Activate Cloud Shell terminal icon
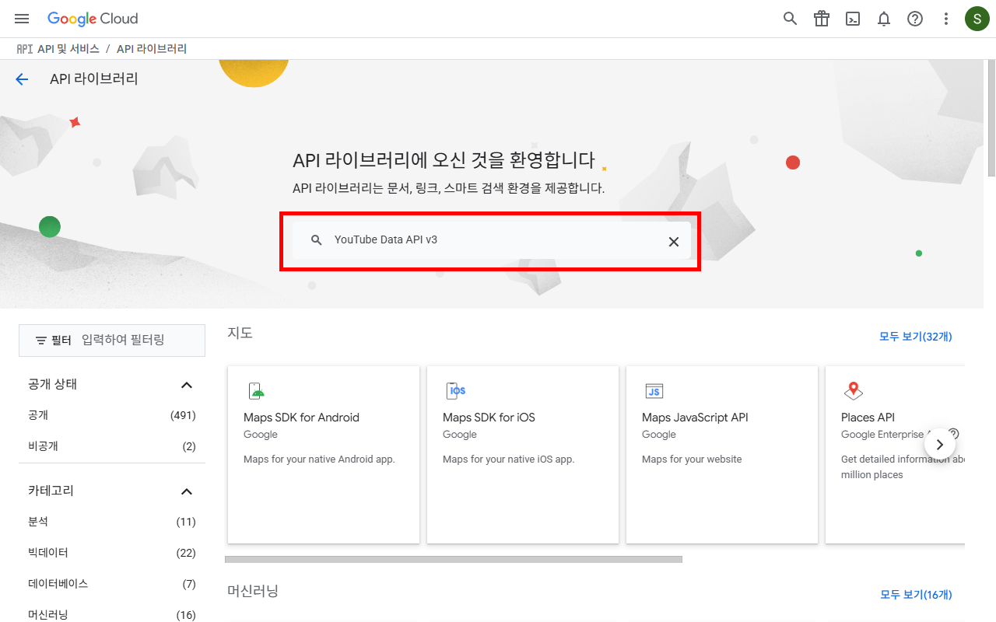 (x=853, y=19)
